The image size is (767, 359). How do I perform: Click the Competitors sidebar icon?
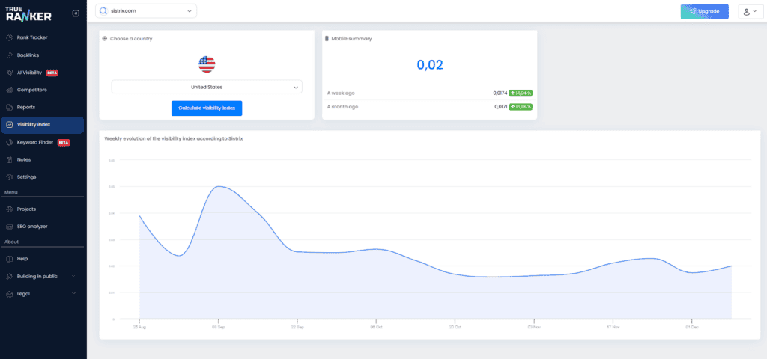coord(9,90)
